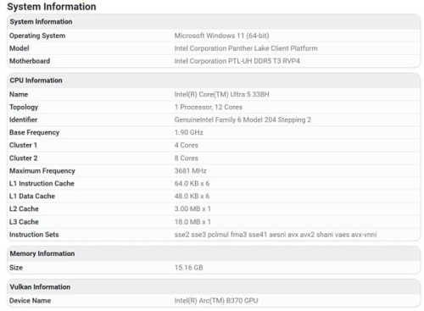
Task: Click the 'System Information' table header row
Action: [214, 22]
